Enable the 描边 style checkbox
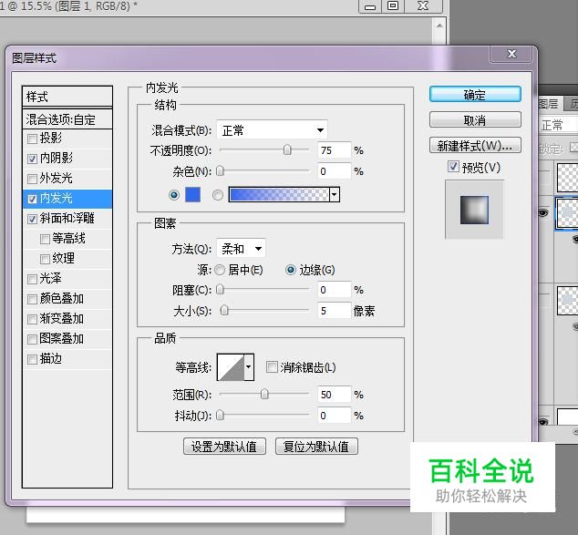This screenshot has height=535, width=578. (33, 359)
